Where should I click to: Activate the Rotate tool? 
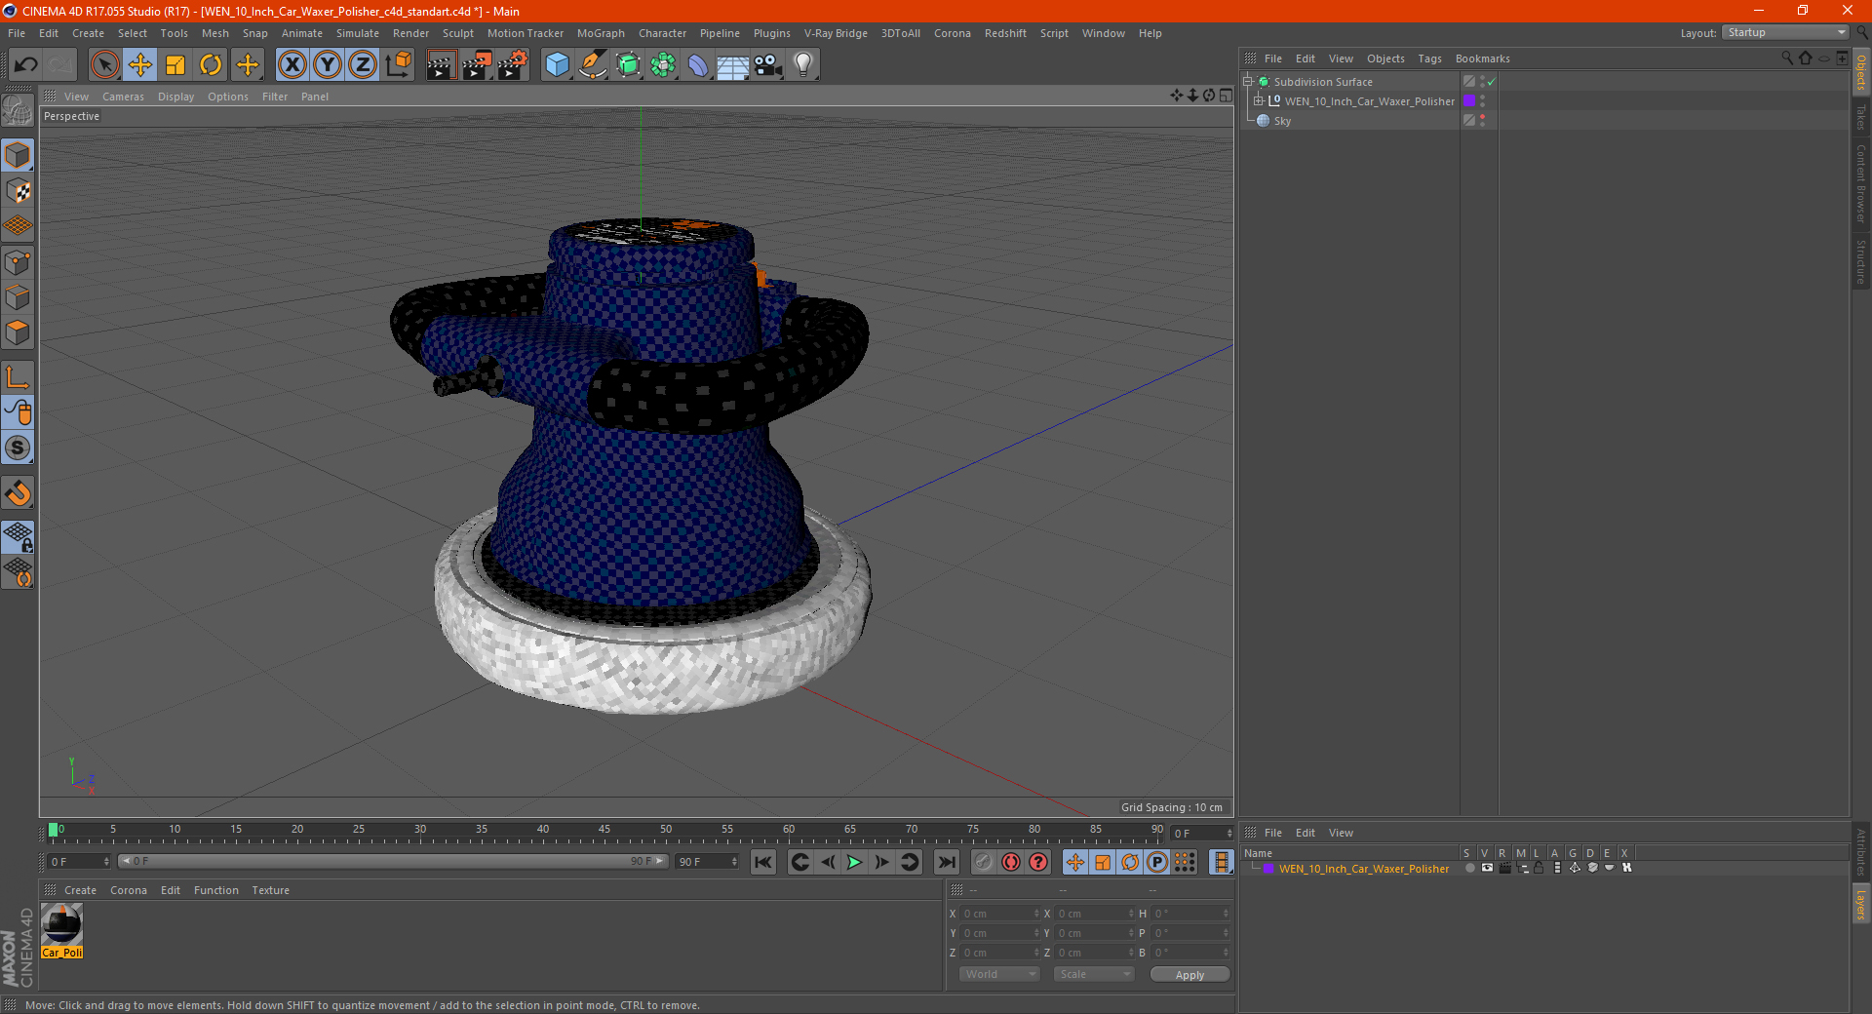coord(211,65)
